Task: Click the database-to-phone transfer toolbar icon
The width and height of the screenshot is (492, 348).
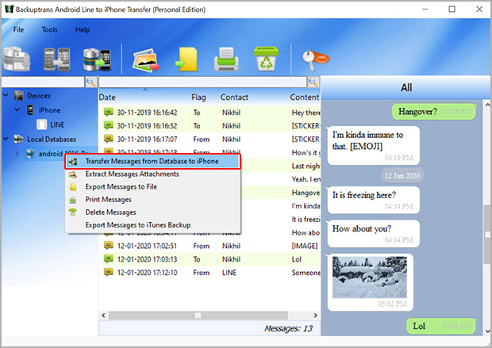Action: [x=95, y=60]
